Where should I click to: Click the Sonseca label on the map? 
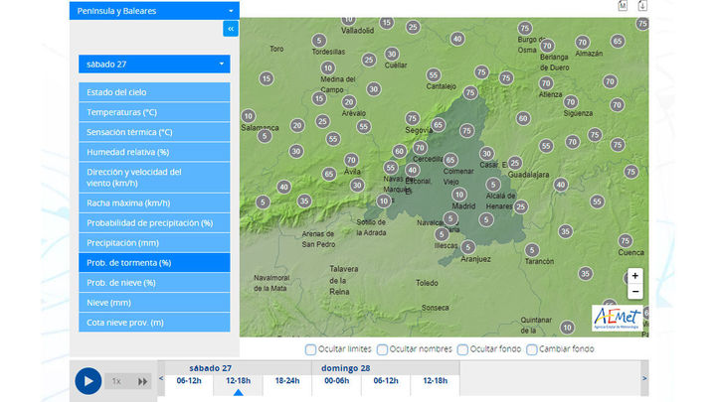pos(436,308)
